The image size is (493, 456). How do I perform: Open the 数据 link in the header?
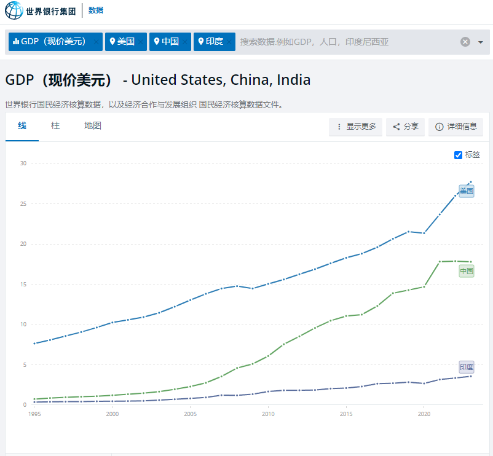96,10
